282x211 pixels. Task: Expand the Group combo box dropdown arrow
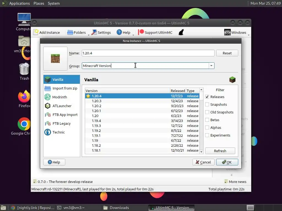(x=211, y=66)
